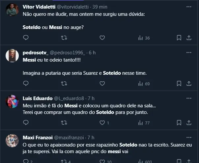Share Vítor Vidaletti's tweet
The width and height of the screenshot is (199, 163).
[x=189, y=38]
